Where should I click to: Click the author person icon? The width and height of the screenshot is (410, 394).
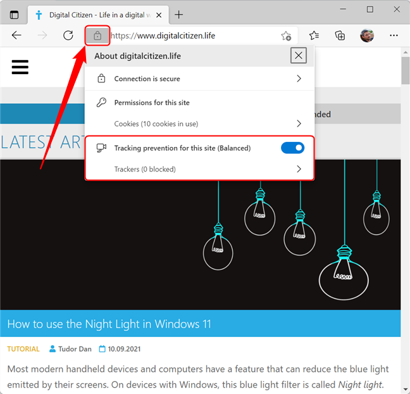pos(53,349)
